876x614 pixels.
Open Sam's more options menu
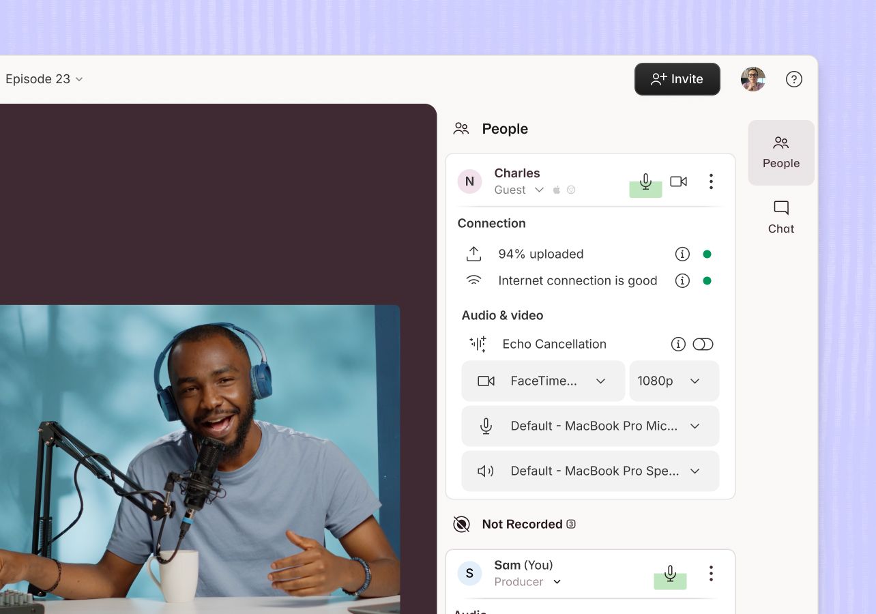pos(711,573)
